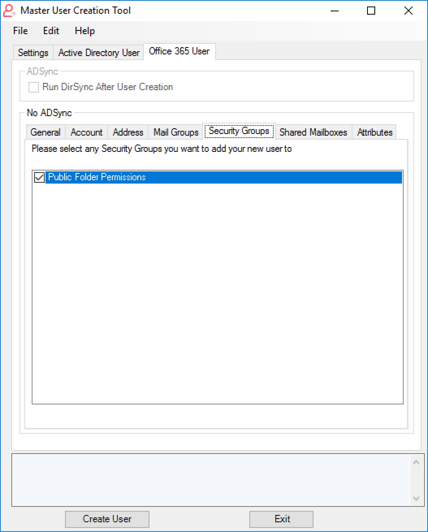
Task: Minimize the Master User Creation Tool window
Action: (334, 11)
